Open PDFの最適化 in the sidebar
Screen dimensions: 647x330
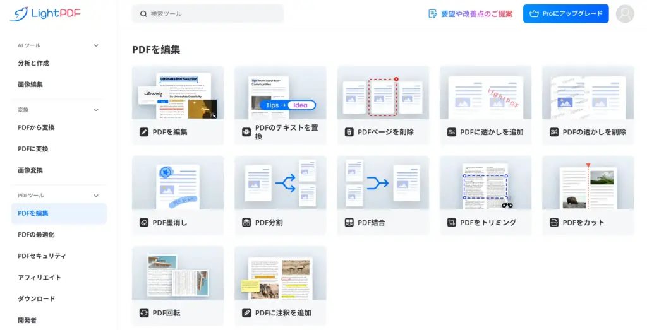pyautogui.click(x=36, y=235)
